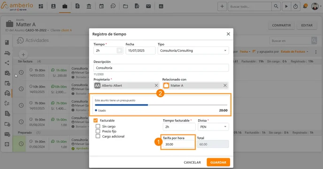Open the calendar icon in top navigation
Screen dimensions: 323x169
101,7
